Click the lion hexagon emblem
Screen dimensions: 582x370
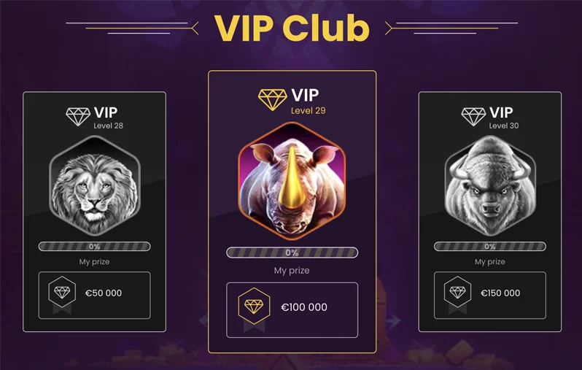pyautogui.click(x=94, y=185)
